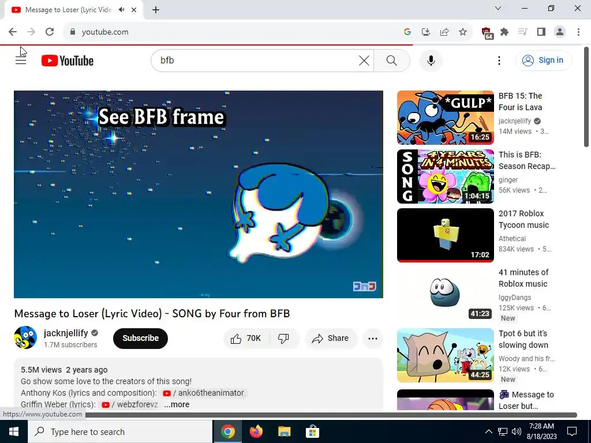Dislike the video with thumbs down
Screen dimensions: 591x443
point(283,338)
